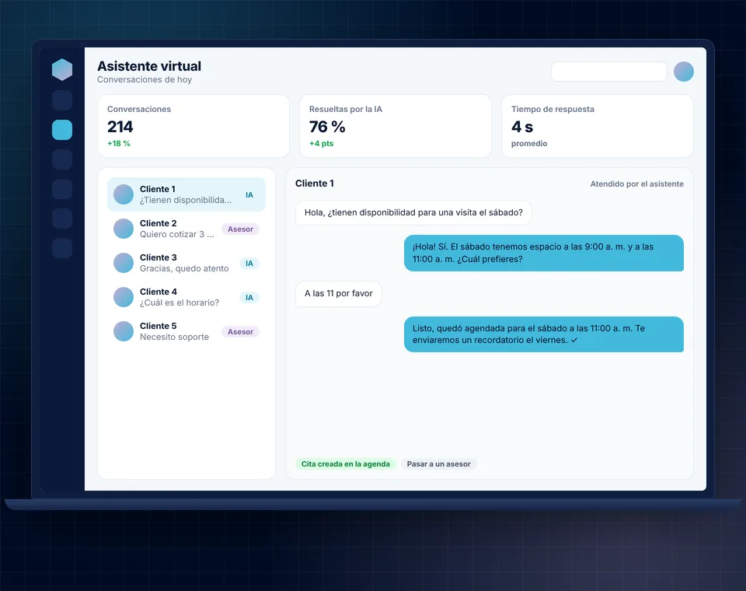The width and height of the screenshot is (746, 591).
Task: Click the assistant reply offering 9:00 and 11:00
Action: (544, 253)
